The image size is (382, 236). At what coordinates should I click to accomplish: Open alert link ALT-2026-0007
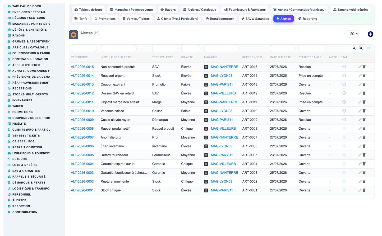click(82, 137)
